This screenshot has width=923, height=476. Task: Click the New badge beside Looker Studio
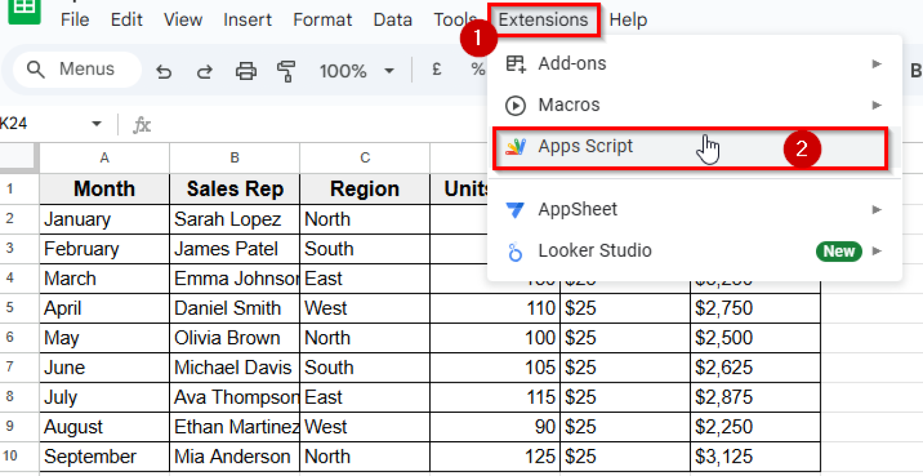click(839, 251)
